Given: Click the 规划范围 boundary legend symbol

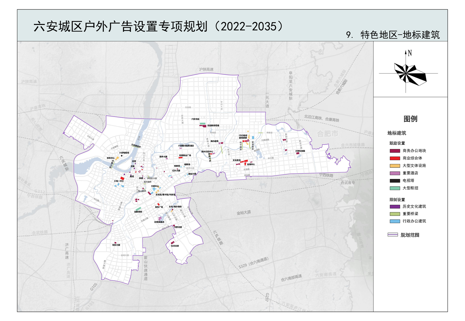Looking at the screenshot, I should tap(393, 235).
